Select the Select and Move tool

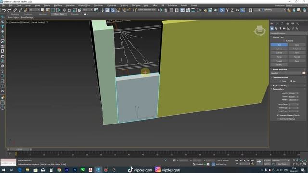tap(64, 10)
